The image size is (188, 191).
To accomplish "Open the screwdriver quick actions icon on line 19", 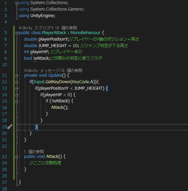I will (10, 127).
